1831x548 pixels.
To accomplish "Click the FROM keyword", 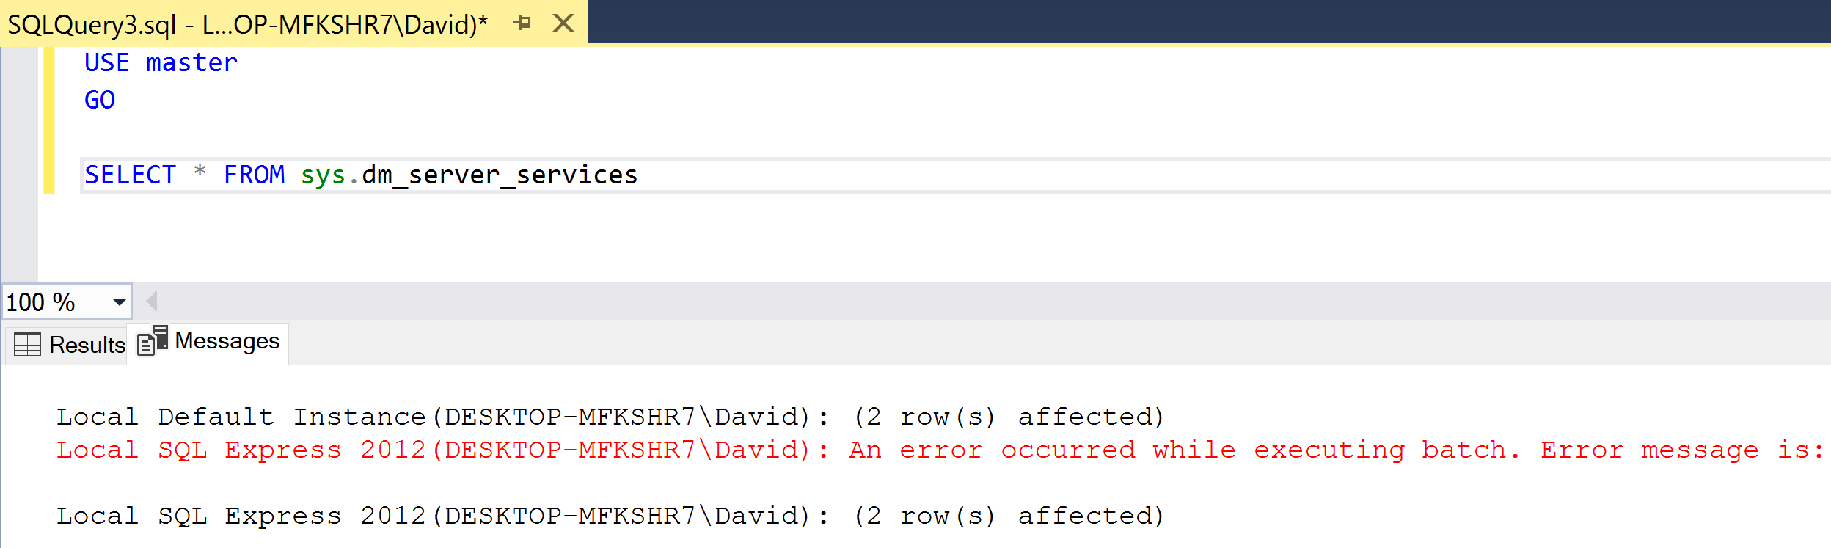I will 254,175.
